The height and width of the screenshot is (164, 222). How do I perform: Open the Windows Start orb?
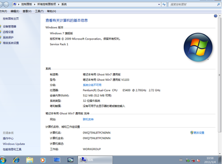coord(3,160)
